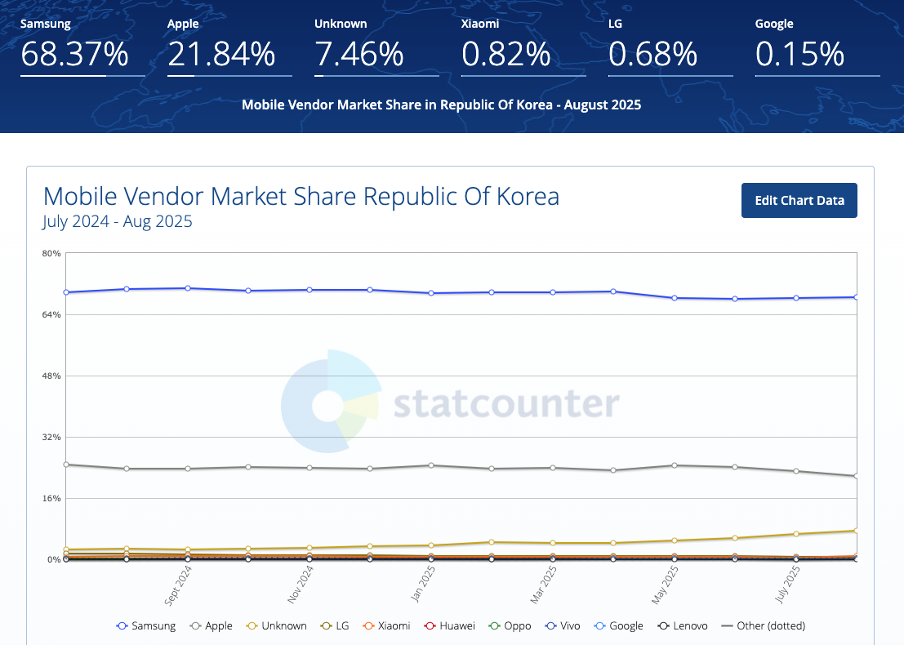Click the banner caption ending 'August 2025'

pyautogui.click(x=441, y=105)
